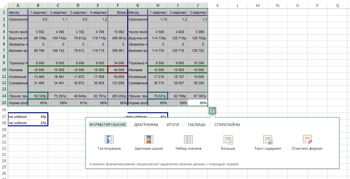Screen dimensions: 350x179
Task: Apply Гистограмма data bars formatting
Action: point(109,143)
